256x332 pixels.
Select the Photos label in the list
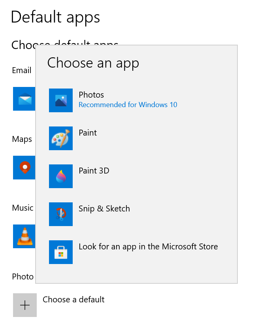pos(91,95)
